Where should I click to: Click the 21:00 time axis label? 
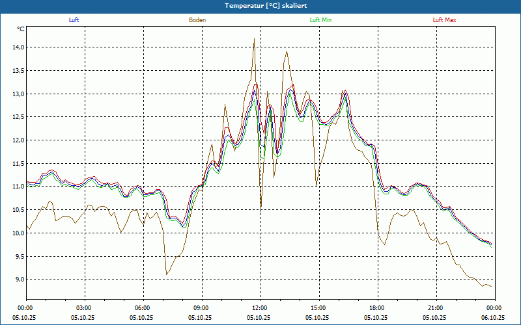click(436, 308)
